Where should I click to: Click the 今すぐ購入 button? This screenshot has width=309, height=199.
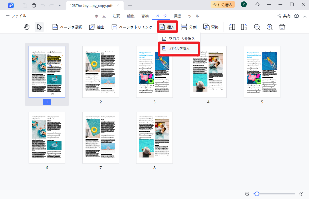tap(222, 4)
